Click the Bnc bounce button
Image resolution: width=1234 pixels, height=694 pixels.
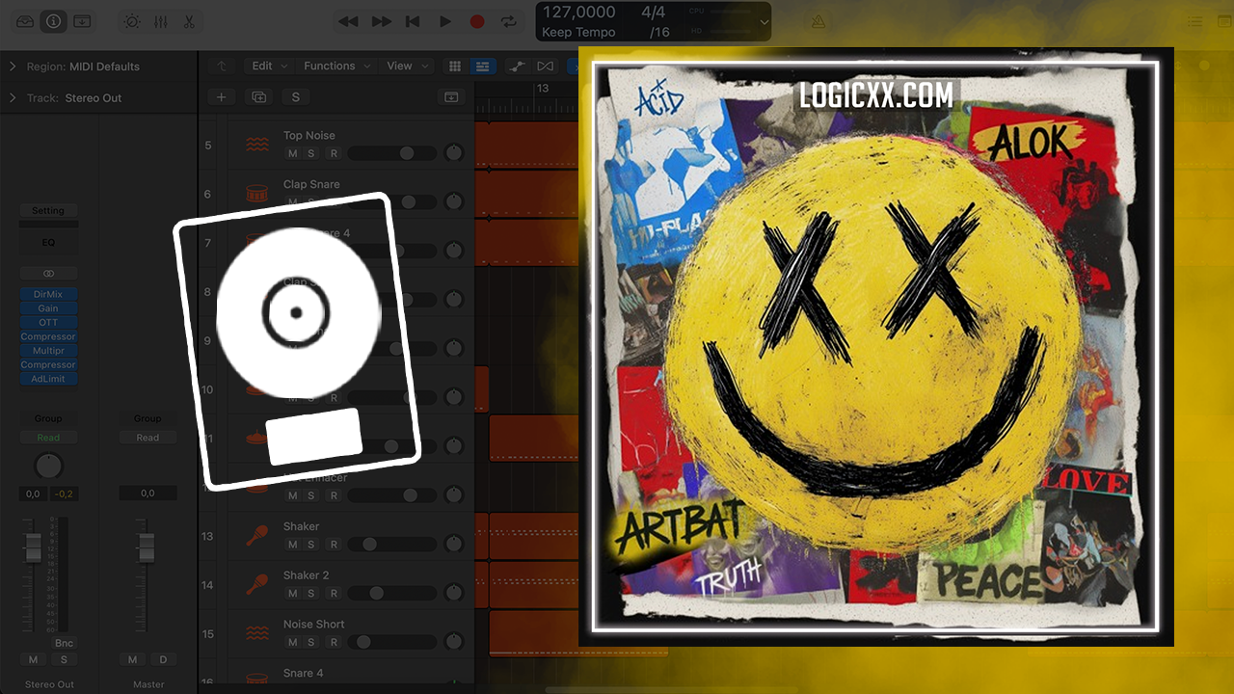point(64,643)
